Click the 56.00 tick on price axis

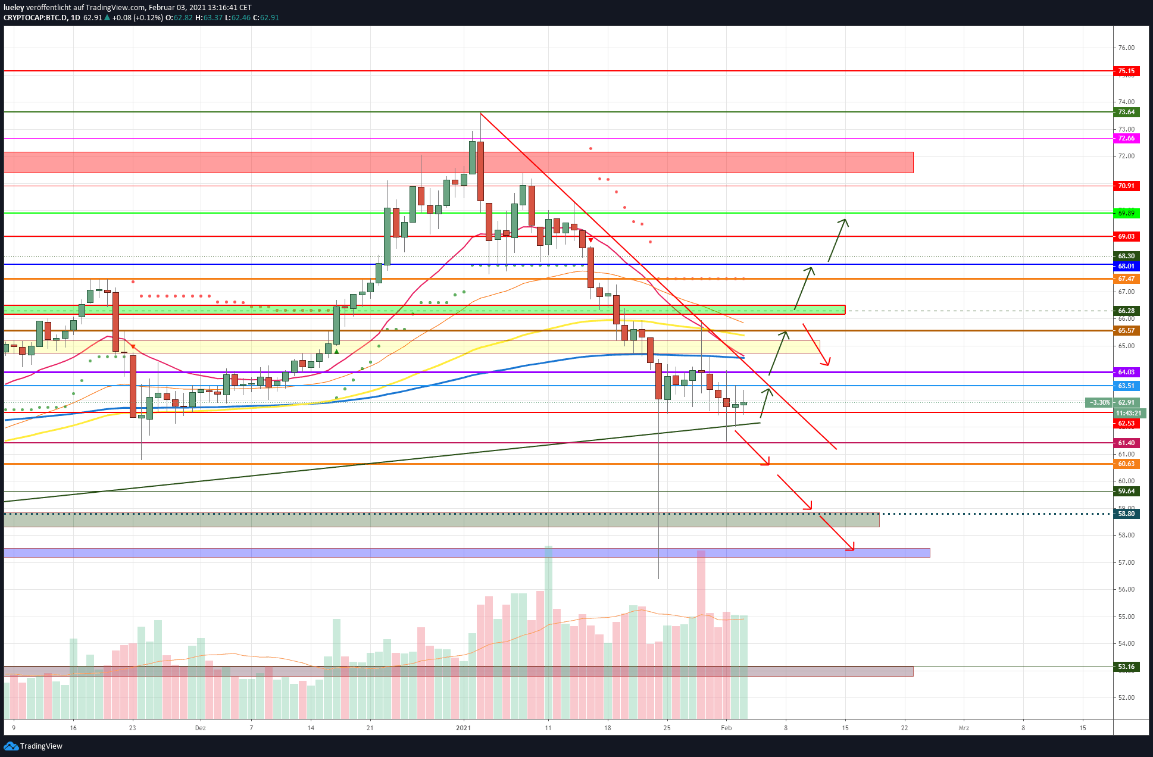(x=1126, y=589)
